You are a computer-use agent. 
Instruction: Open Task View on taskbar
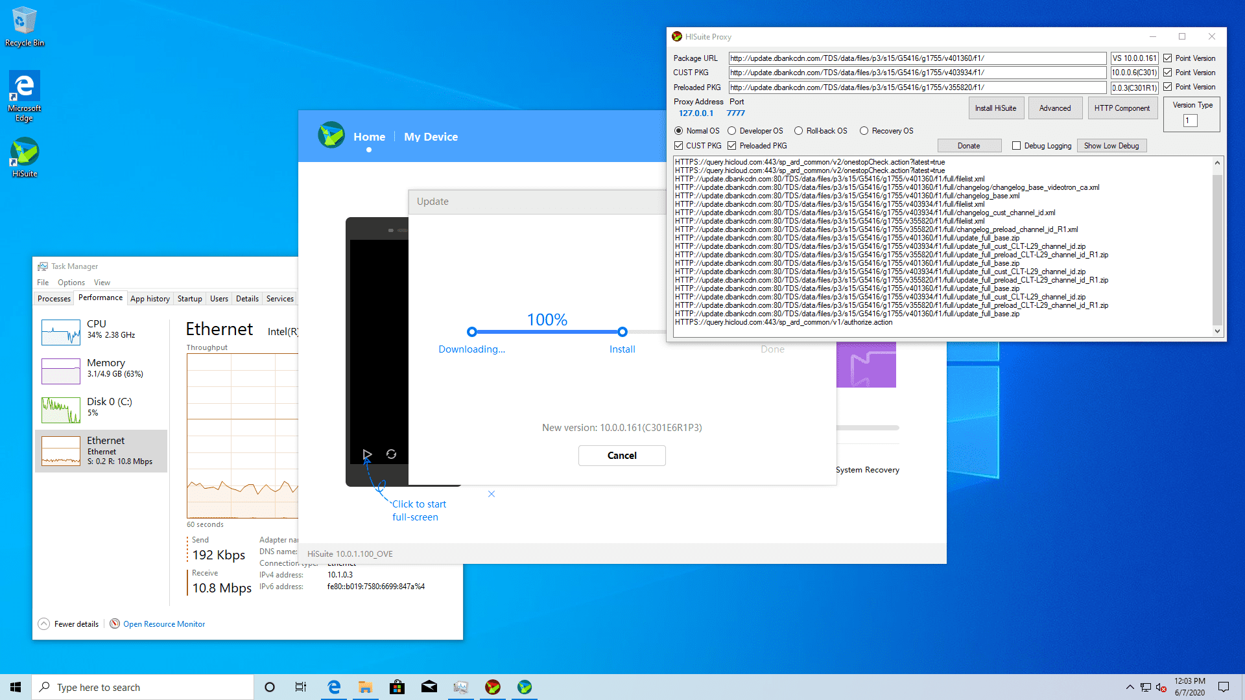pos(301,687)
